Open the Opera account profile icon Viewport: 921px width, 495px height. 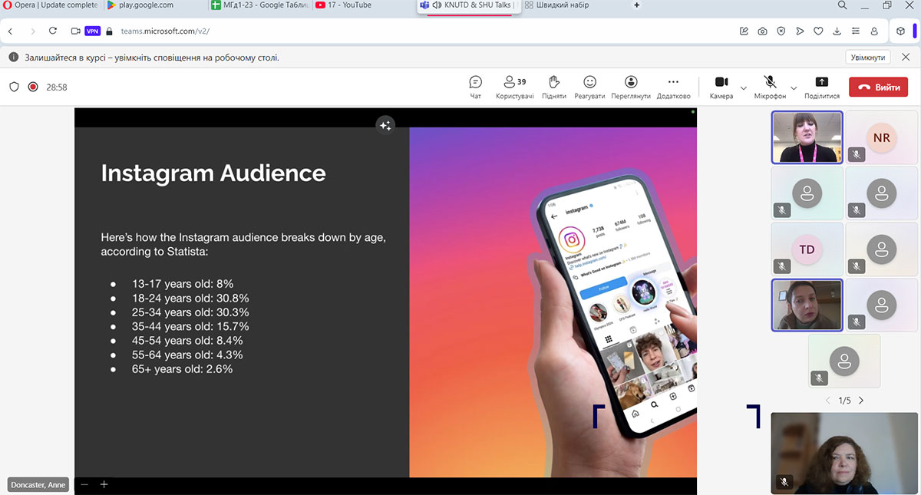click(x=875, y=31)
